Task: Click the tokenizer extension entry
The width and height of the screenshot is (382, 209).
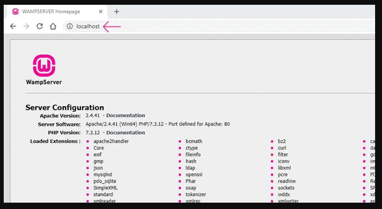Action: pos(196,194)
